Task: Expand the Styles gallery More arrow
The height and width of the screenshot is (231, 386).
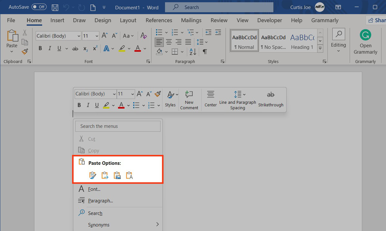Action: (320, 49)
